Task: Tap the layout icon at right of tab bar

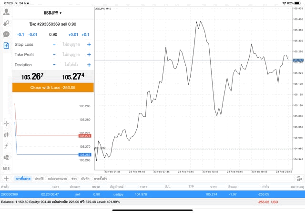Action: click(x=299, y=178)
